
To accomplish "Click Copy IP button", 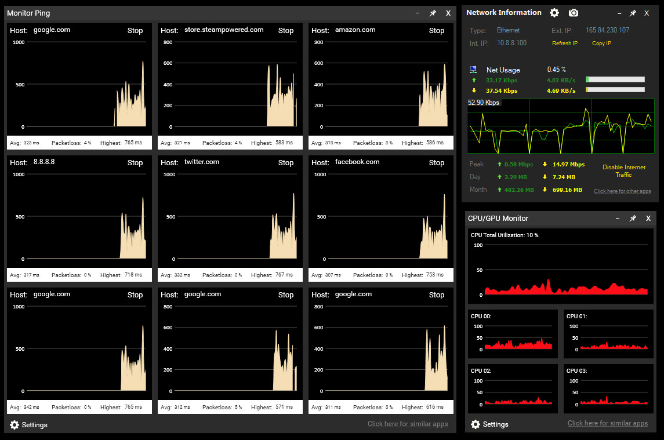I will (x=601, y=43).
